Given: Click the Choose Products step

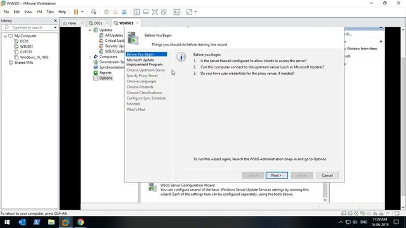Looking at the screenshot, I should (x=140, y=87).
